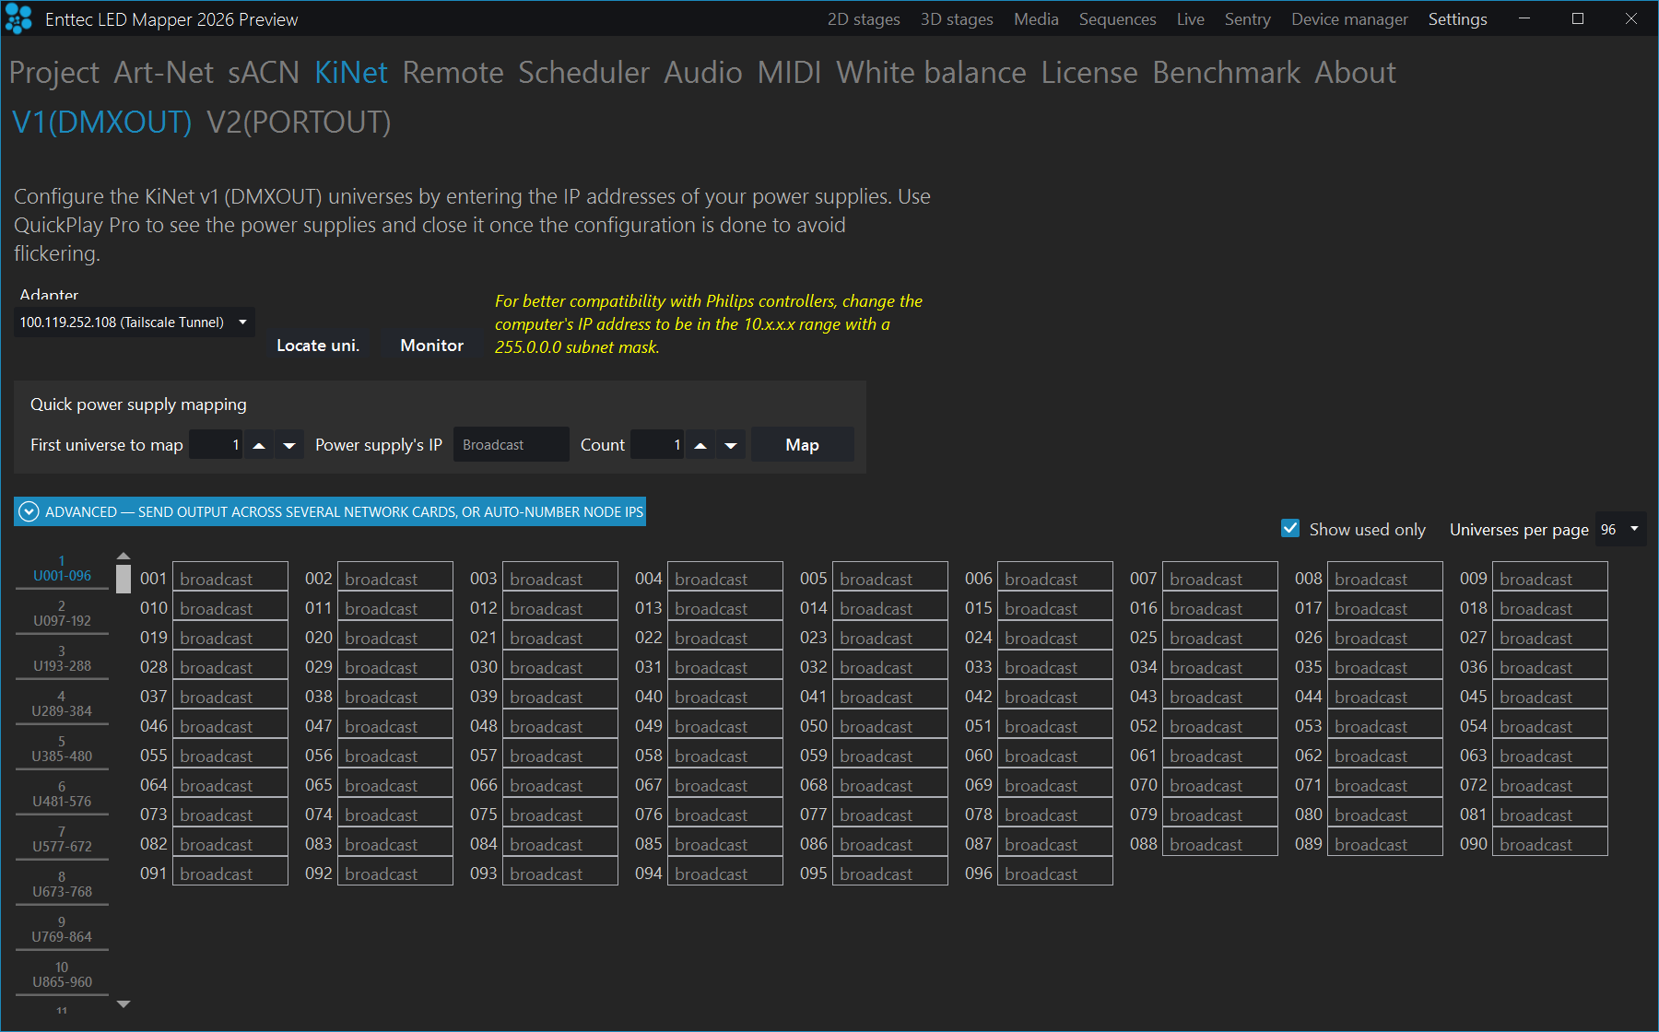This screenshot has width=1659, height=1032.
Task: Open the White balance tab
Action: click(931, 73)
